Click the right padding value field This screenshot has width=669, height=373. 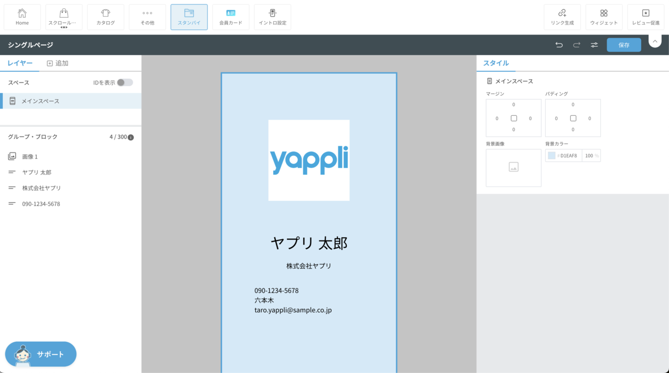(589, 119)
